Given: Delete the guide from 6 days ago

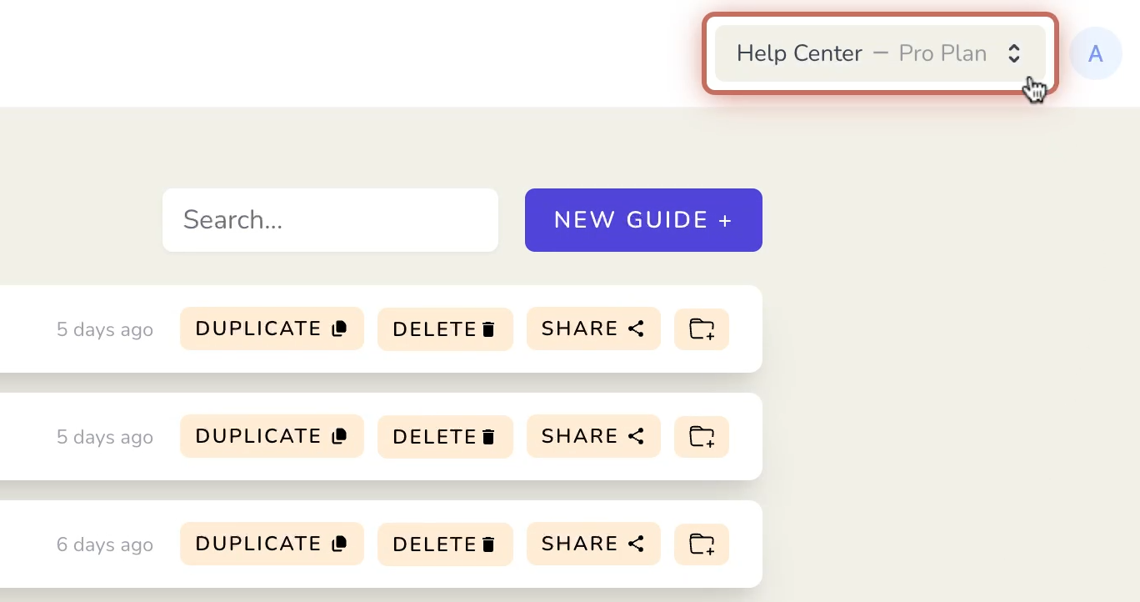Looking at the screenshot, I should click(445, 544).
